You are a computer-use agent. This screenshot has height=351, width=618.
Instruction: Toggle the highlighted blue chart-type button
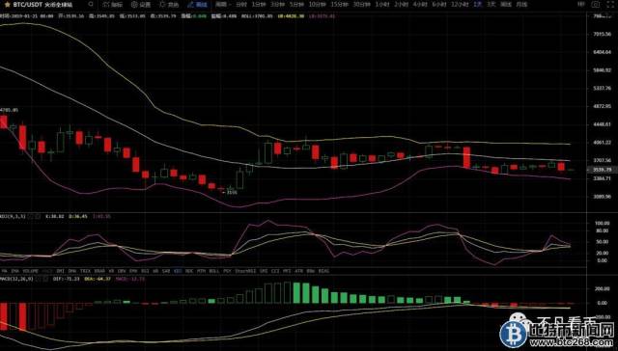(x=197, y=5)
